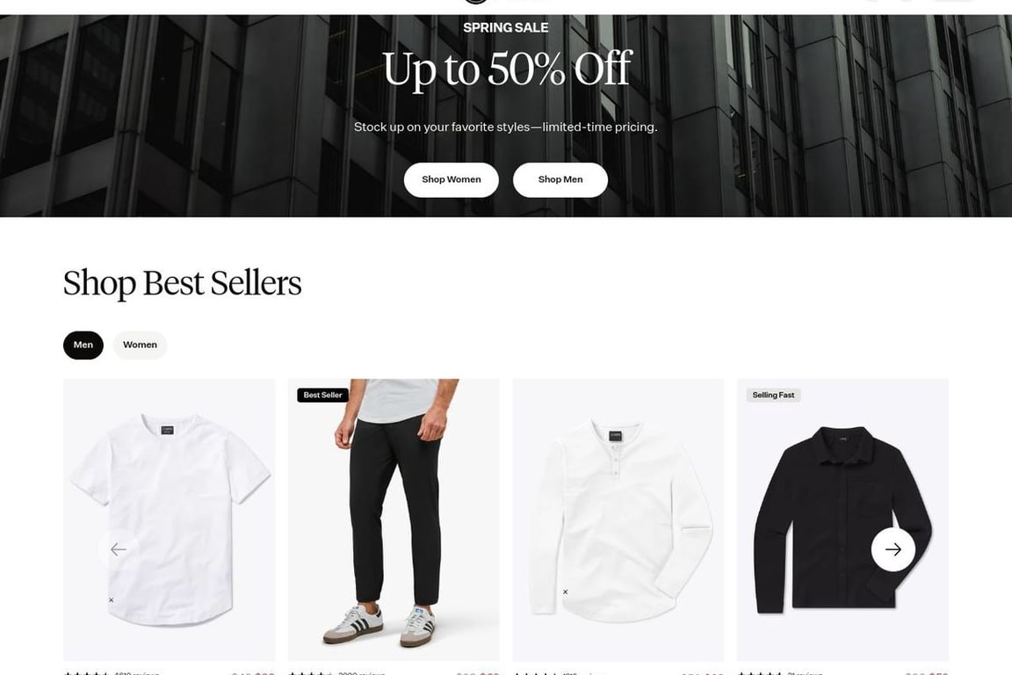
Task: Click the Shop Best Sellers heading
Action: pyautogui.click(x=183, y=284)
